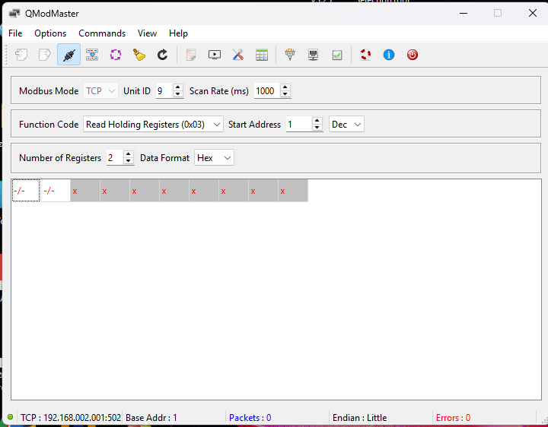Viewport: 548px width, 427px height.
Task: Increase the Scan Rate value
Action: 285,87
